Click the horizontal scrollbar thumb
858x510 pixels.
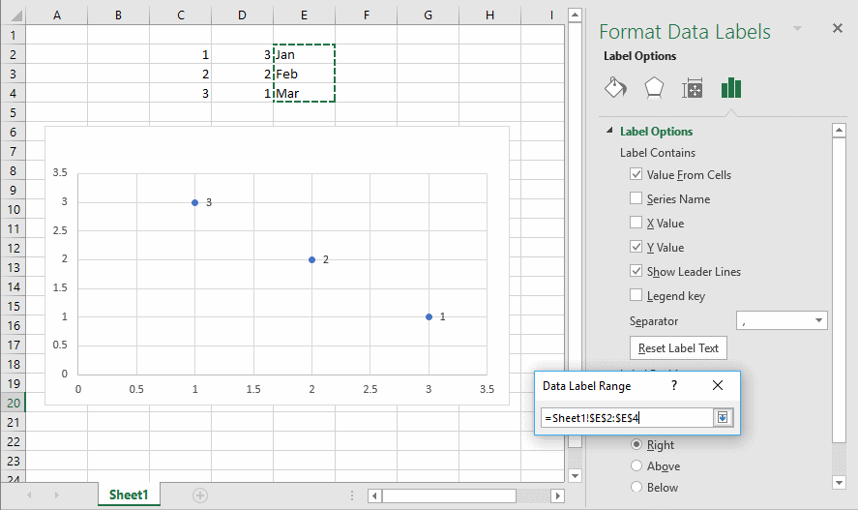click(x=449, y=495)
